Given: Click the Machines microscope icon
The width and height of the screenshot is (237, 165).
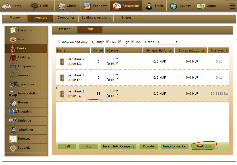Looking at the screenshot, I should pyautogui.click(x=14, y=130).
